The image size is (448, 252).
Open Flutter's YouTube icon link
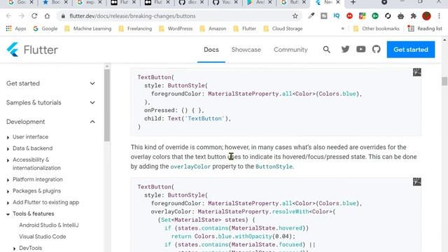361,50
